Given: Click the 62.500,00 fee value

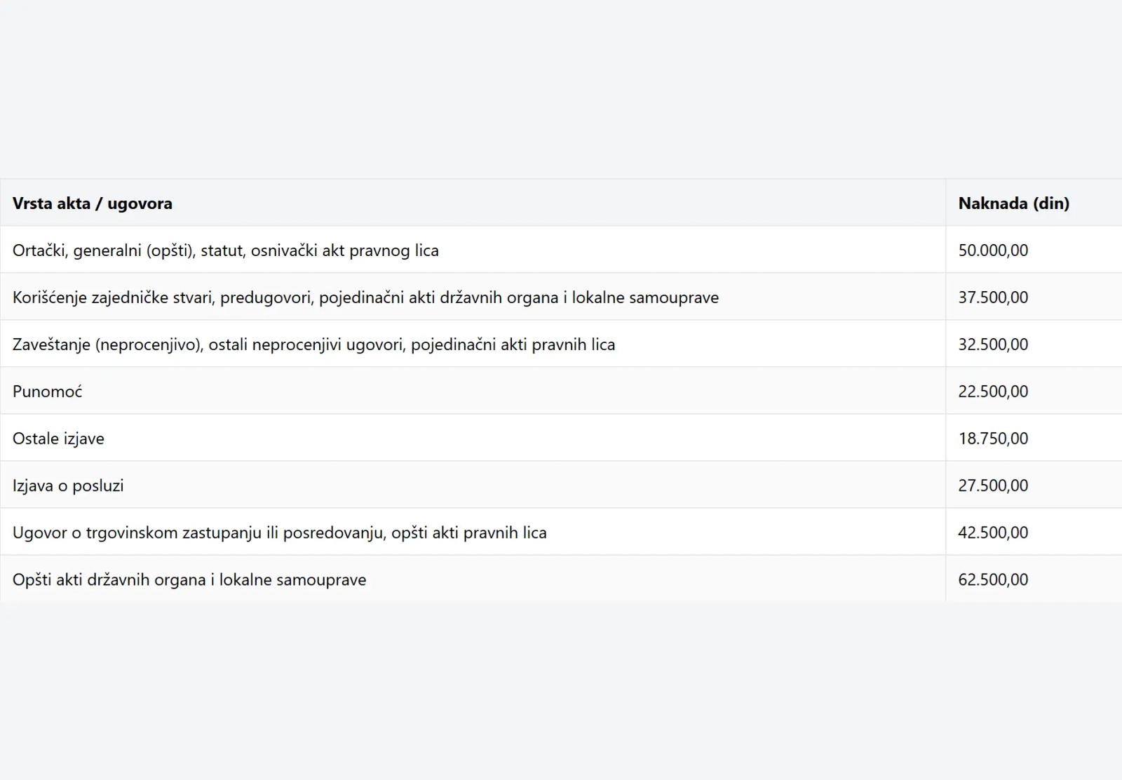Looking at the screenshot, I should click(993, 579).
